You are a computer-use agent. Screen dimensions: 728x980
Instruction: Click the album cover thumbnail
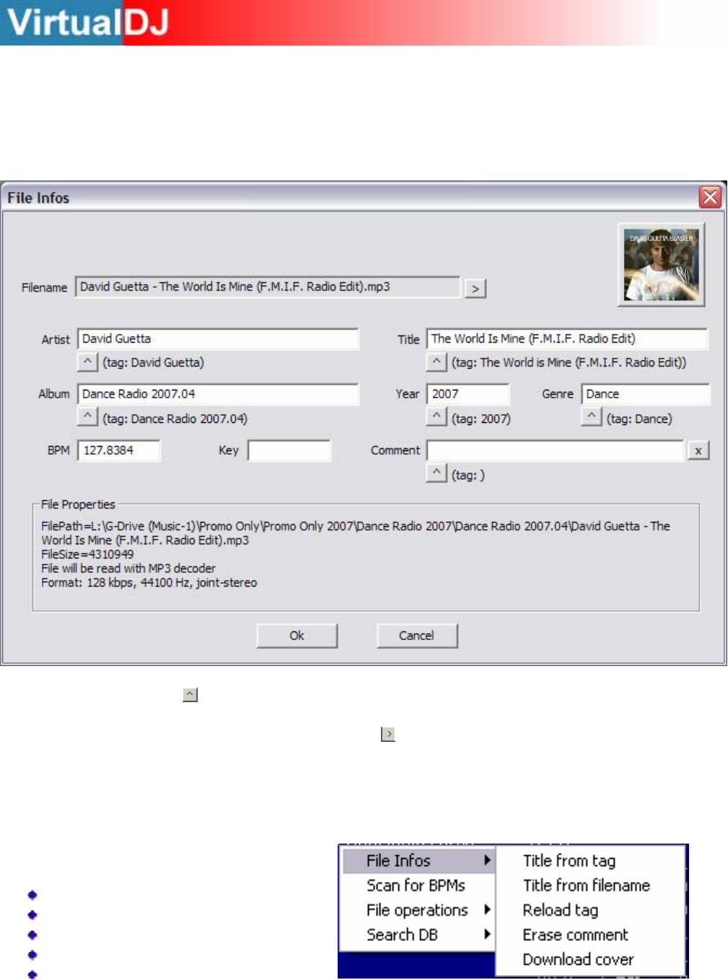point(662,265)
